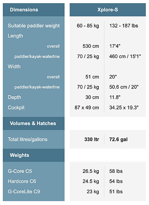Viewport: 149px width, 205px height.
Task: Select the Xplore-S column header
Action: [x=108, y=10]
